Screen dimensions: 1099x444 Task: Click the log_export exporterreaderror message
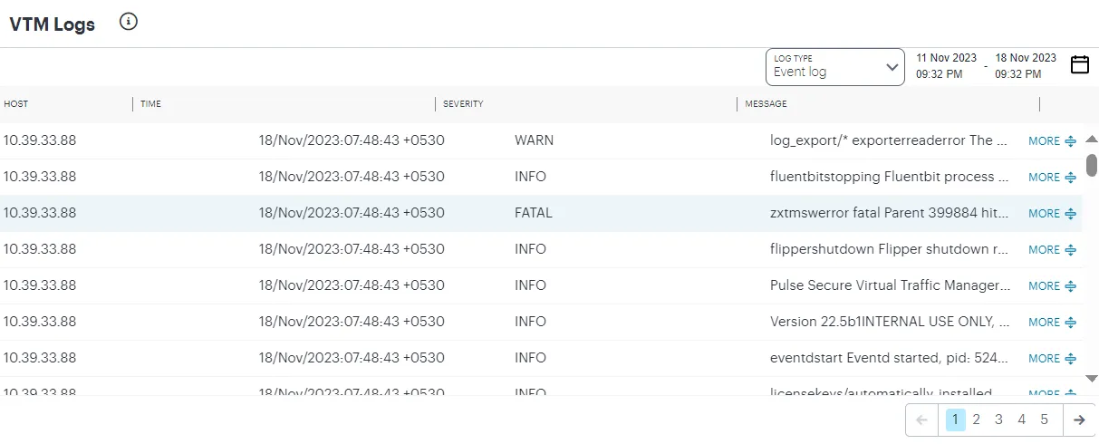tap(889, 141)
